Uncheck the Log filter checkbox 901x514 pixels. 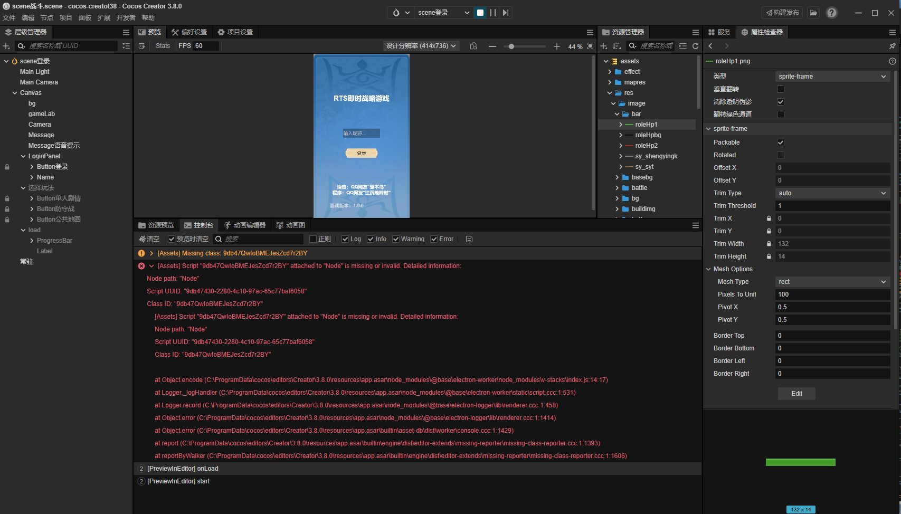coord(345,239)
